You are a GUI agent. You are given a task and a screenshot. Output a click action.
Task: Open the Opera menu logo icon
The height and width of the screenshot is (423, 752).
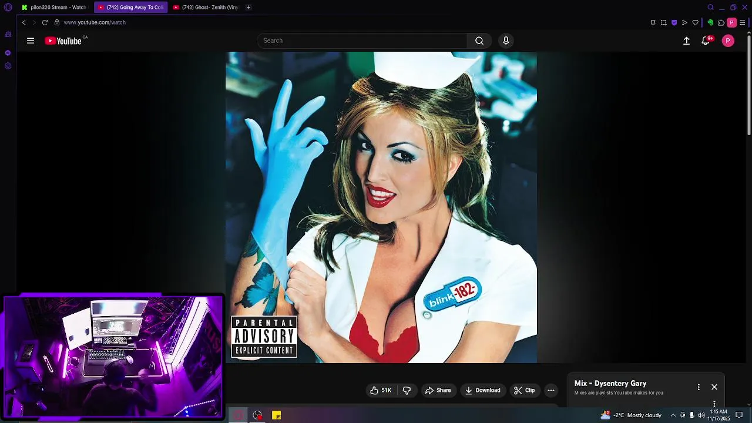(8, 7)
